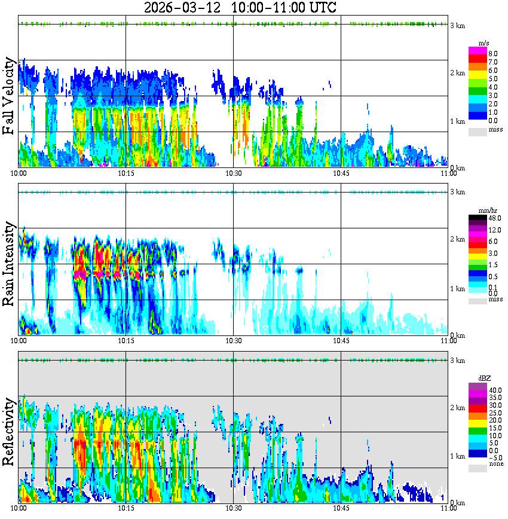The width and height of the screenshot is (508, 519).
Task: Select the Rain Intensity axis label
Action: coord(9,264)
